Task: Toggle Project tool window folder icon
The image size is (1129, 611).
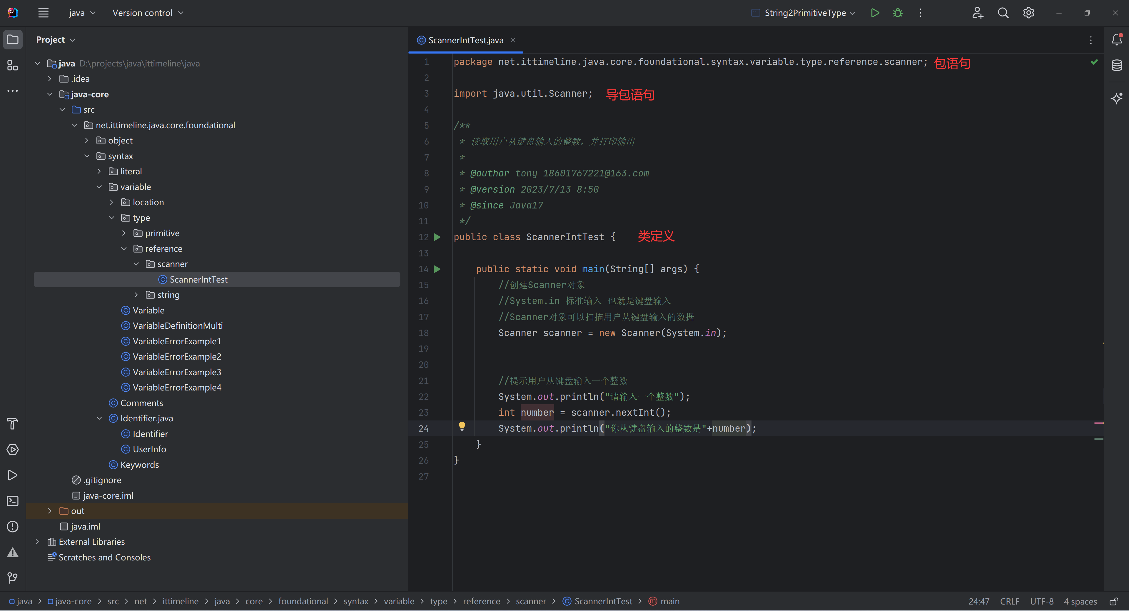Action: (x=13, y=39)
